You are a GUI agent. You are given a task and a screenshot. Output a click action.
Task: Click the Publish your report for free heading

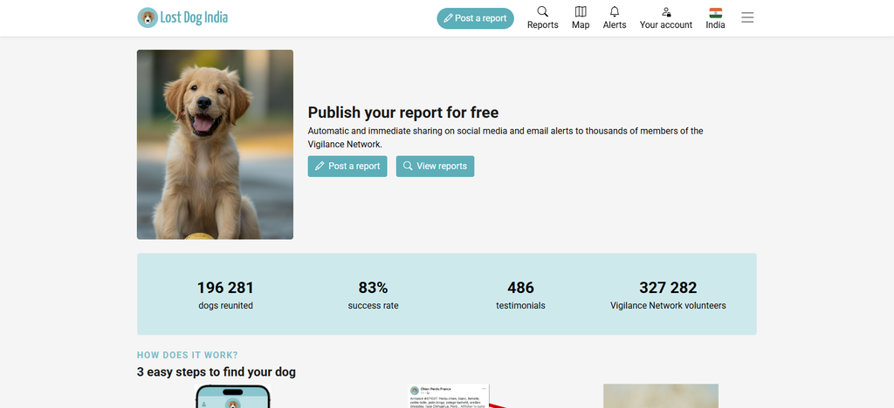[403, 112]
